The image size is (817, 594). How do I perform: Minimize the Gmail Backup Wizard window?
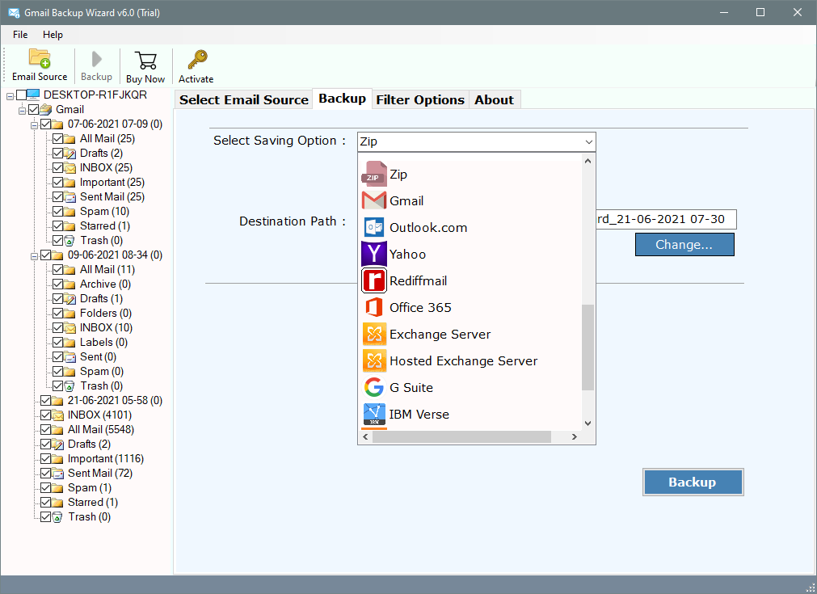(724, 12)
